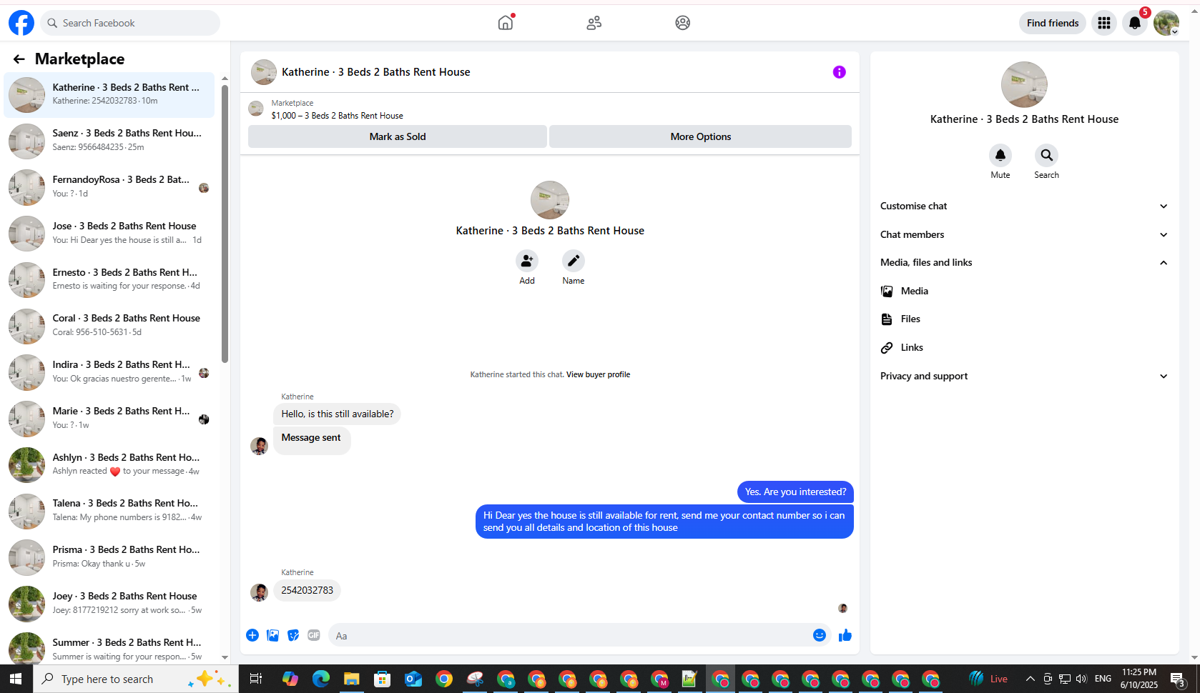This screenshot has height=693, width=1200.
Task: Open the Ernesto conversation in the list
Action: coord(109,279)
